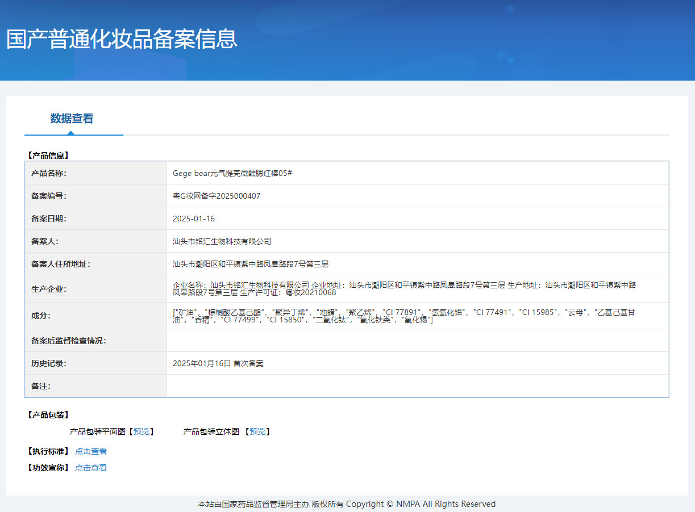Screen dimensions: 695x512
Task: Click the 备案后监督检查情况 row label
Action: coord(69,341)
